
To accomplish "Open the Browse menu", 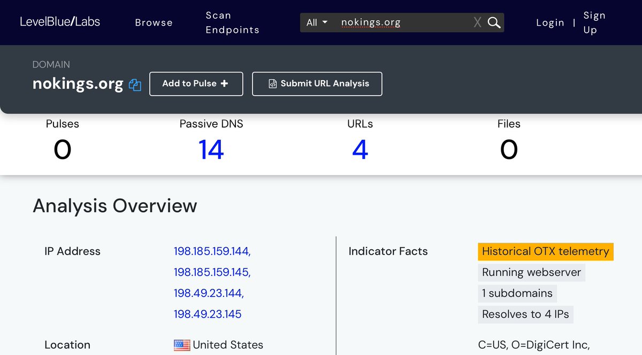I will 154,22.
